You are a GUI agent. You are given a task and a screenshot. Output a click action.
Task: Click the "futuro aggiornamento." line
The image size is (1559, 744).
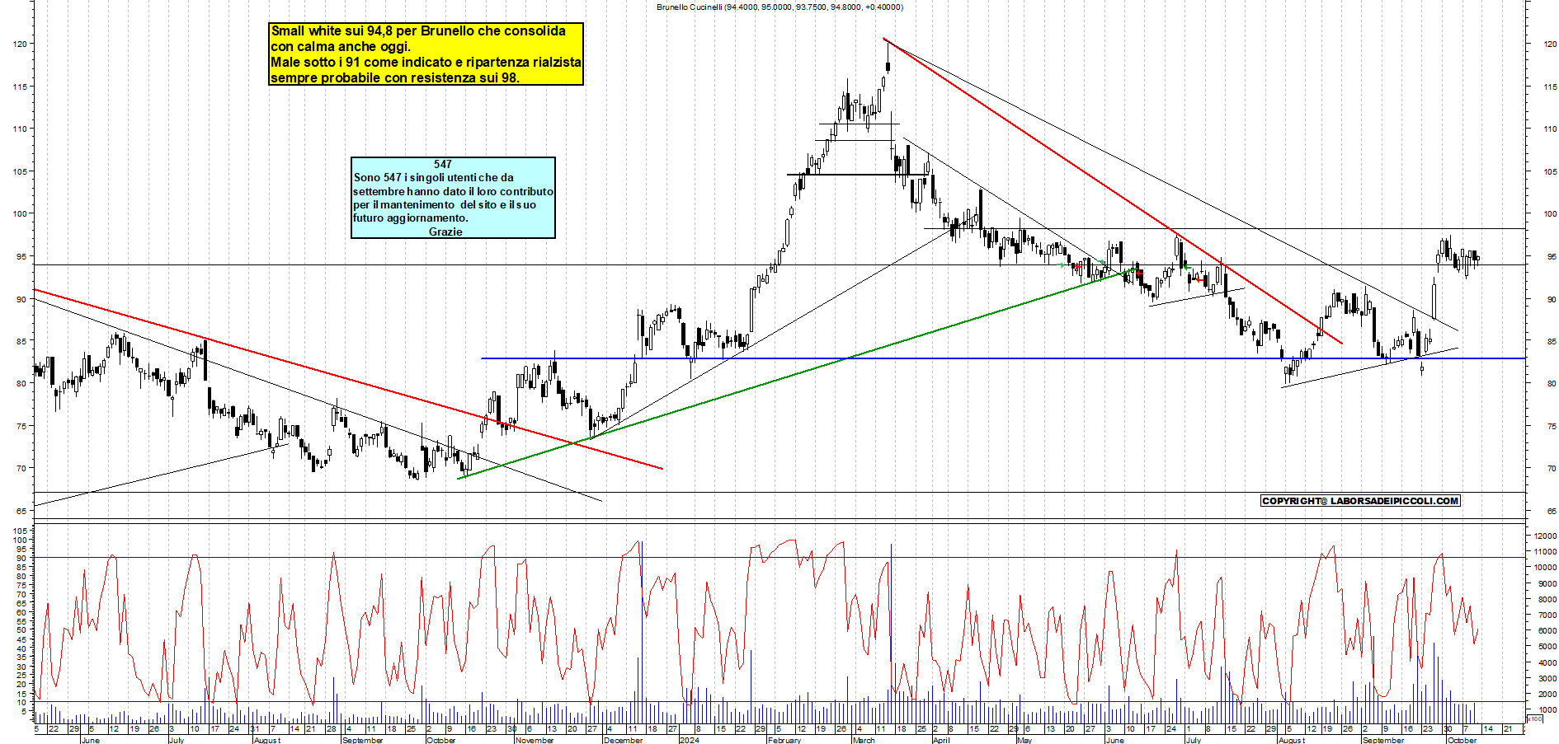pyautogui.click(x=411, y=218)
